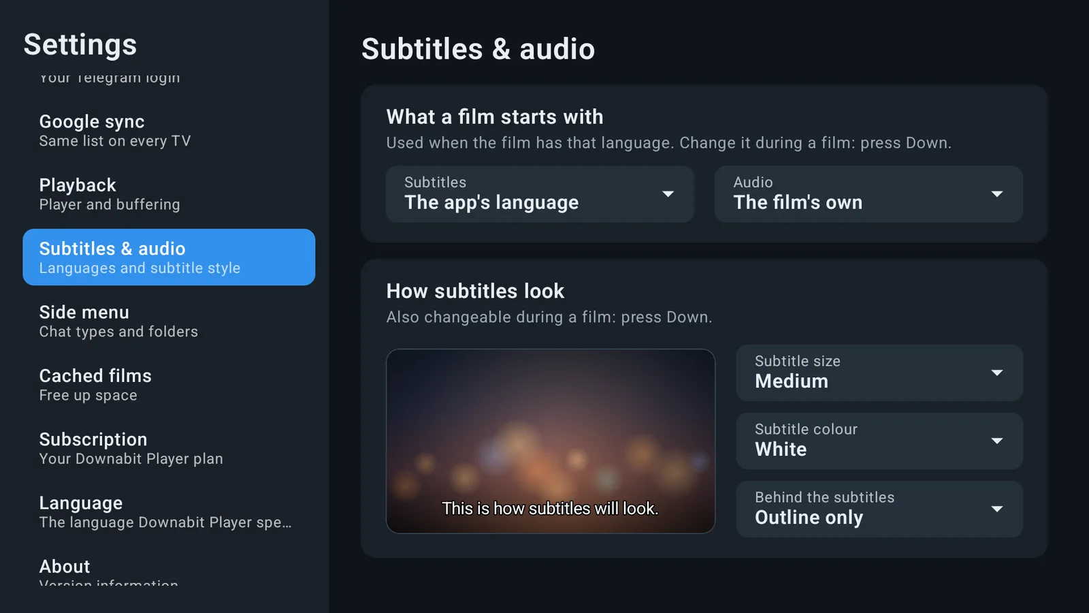
Task: Click 'Also changeable during a film' hint text
Action: (x=549, y=317)
